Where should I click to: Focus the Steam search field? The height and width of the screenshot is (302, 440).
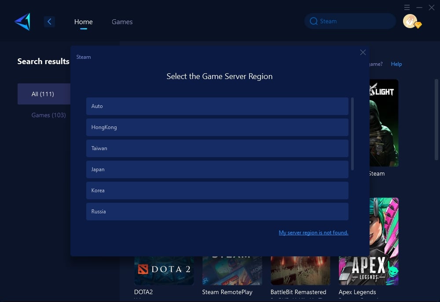pos(350,21)
